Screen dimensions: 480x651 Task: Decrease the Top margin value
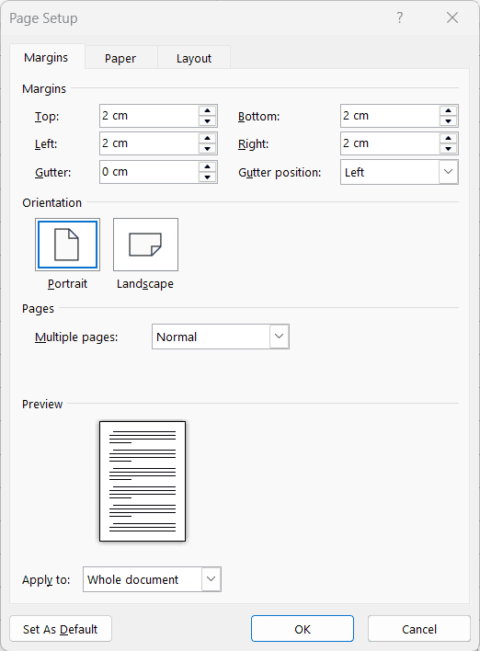point(207,120)
